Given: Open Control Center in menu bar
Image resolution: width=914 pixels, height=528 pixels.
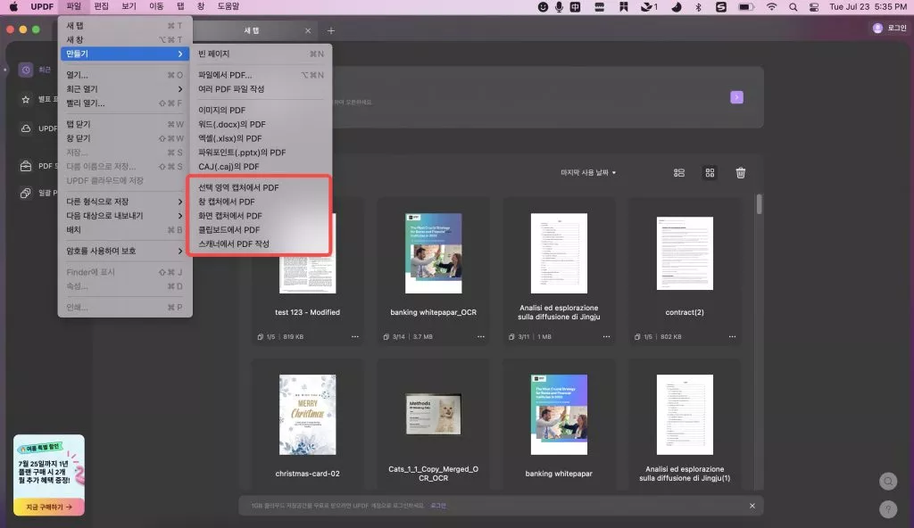Looking at the screenshot, I should [814, 7].
